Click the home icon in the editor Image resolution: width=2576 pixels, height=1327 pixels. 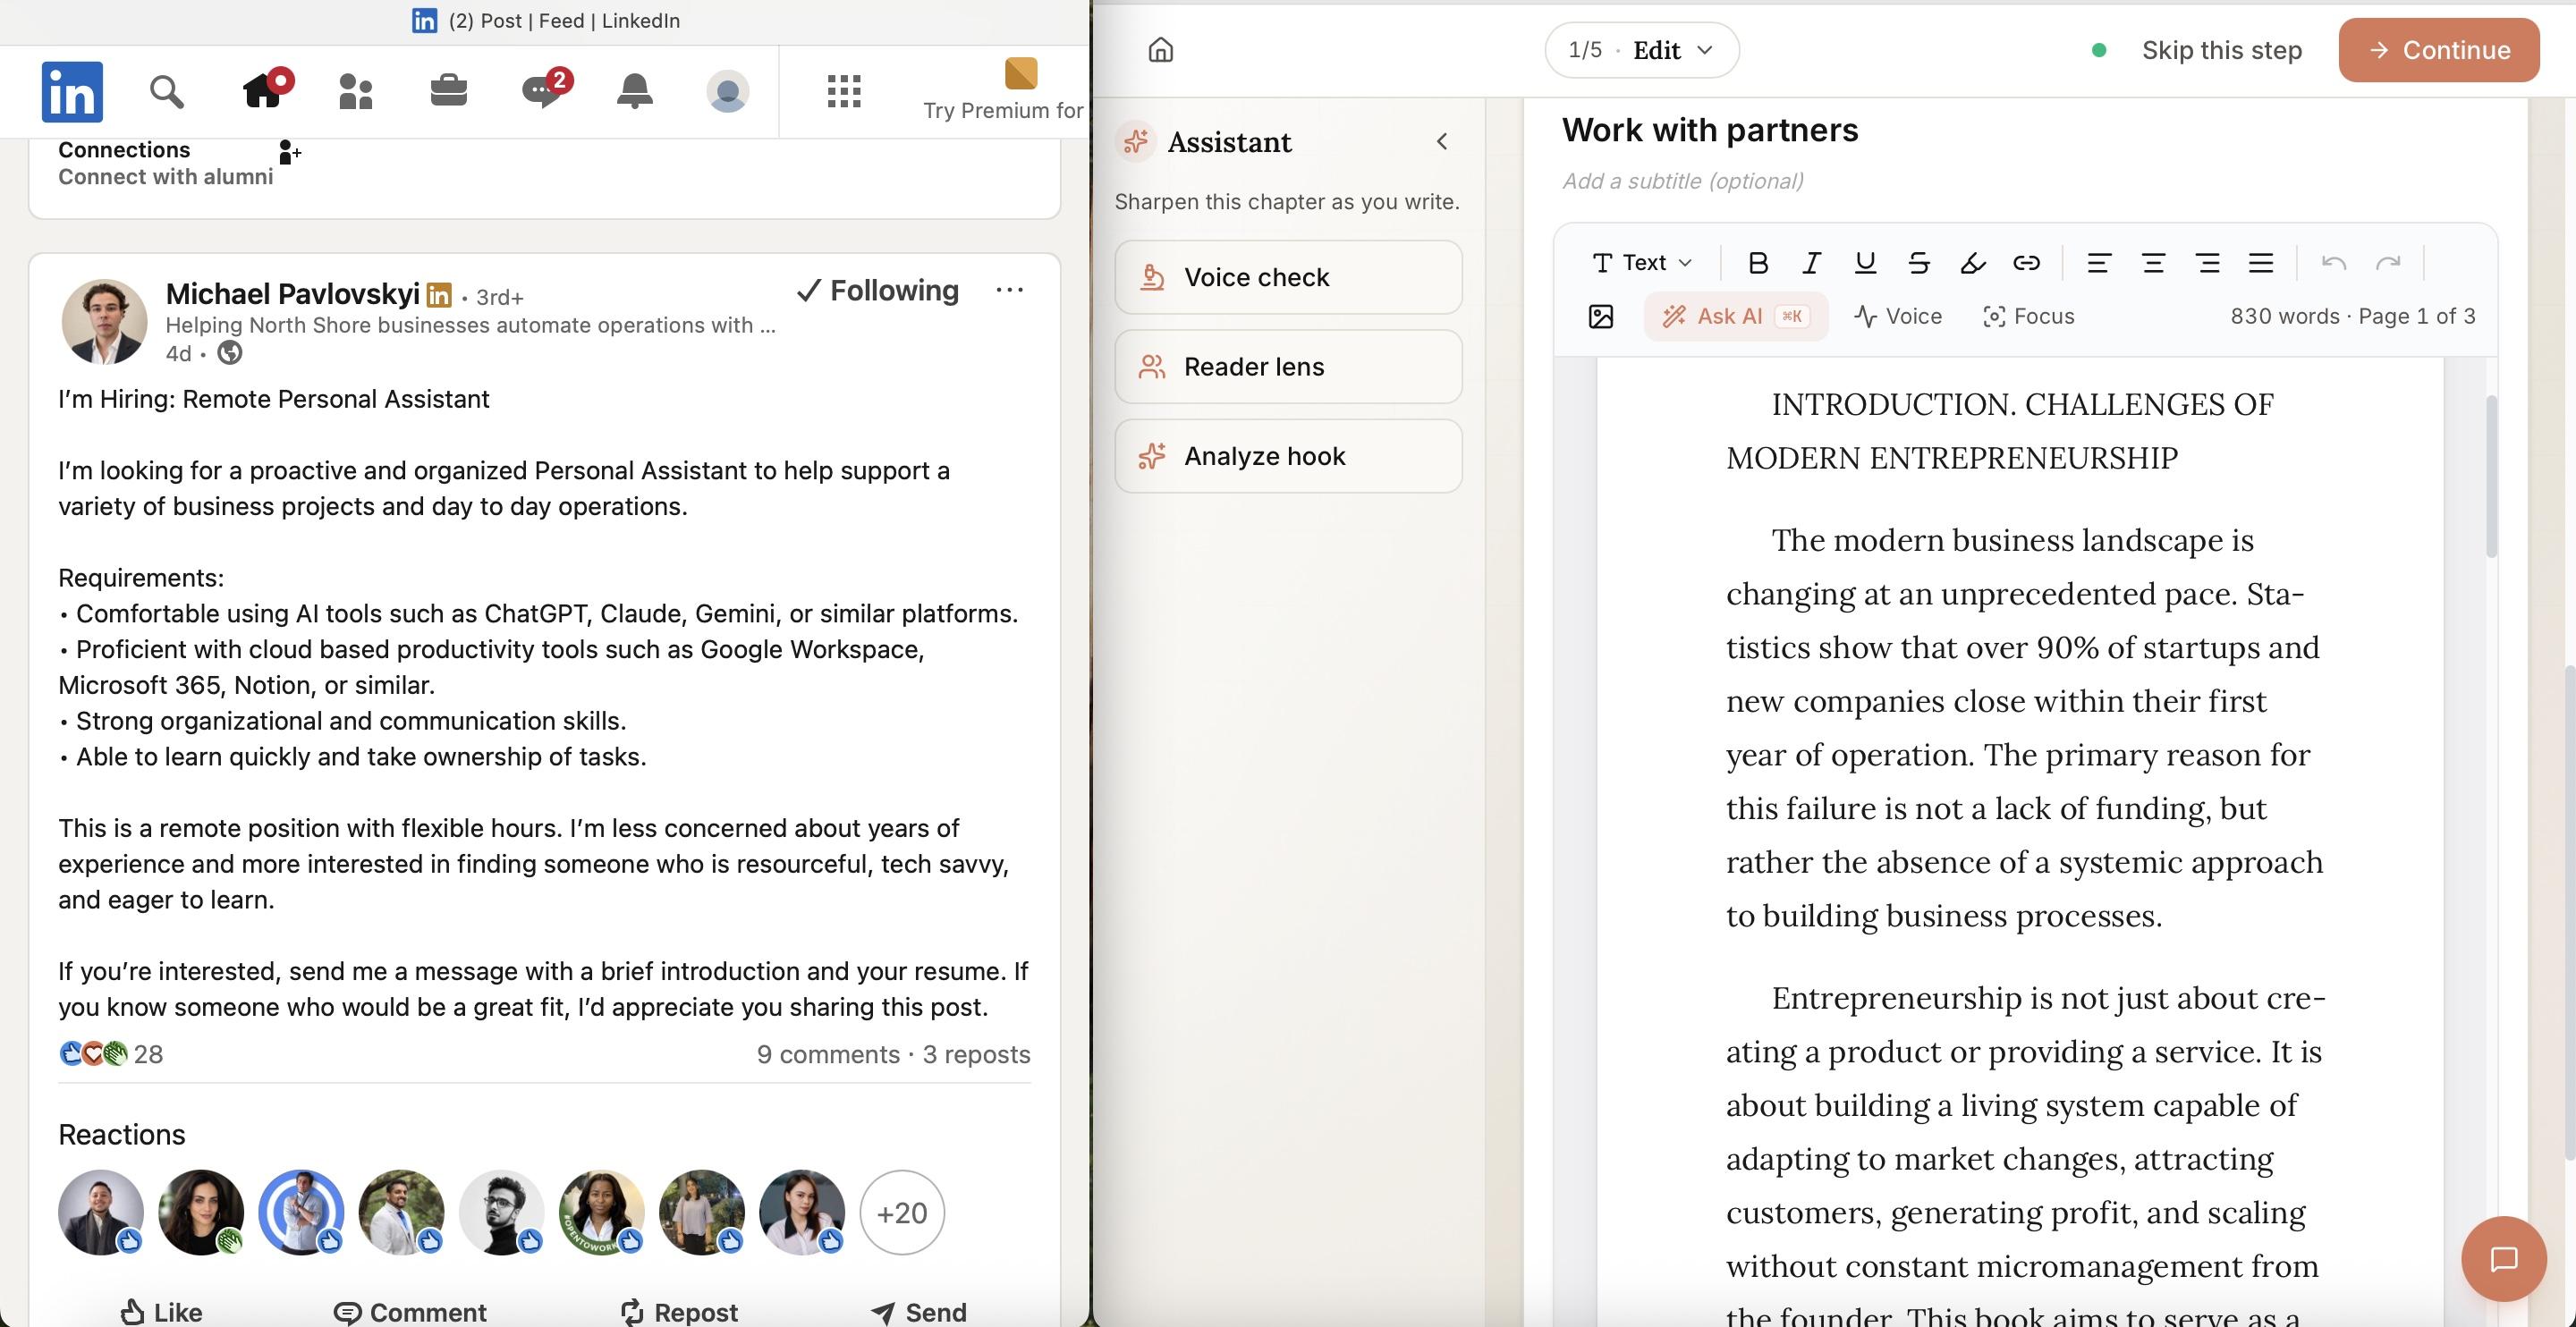point(1160,49)
